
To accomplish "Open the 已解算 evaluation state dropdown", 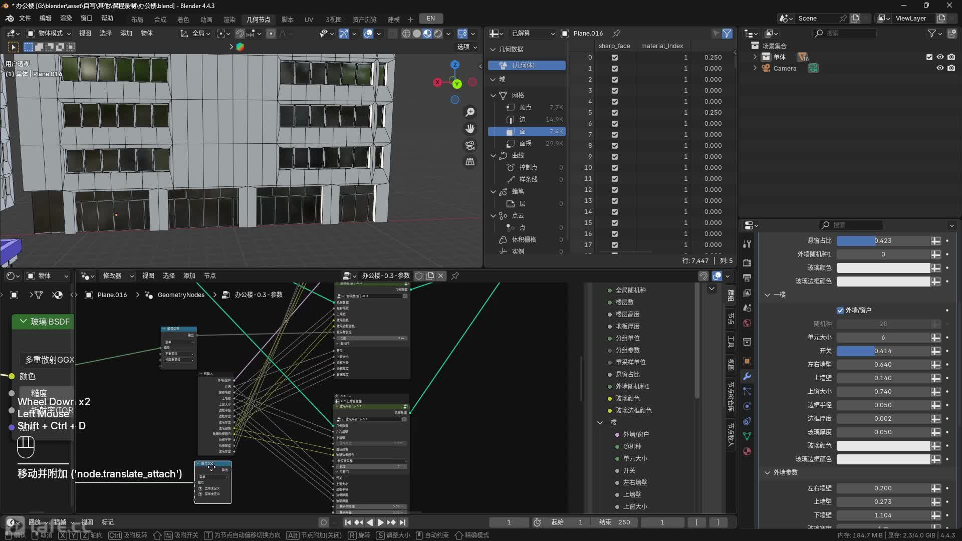I will tap(531, 33).
